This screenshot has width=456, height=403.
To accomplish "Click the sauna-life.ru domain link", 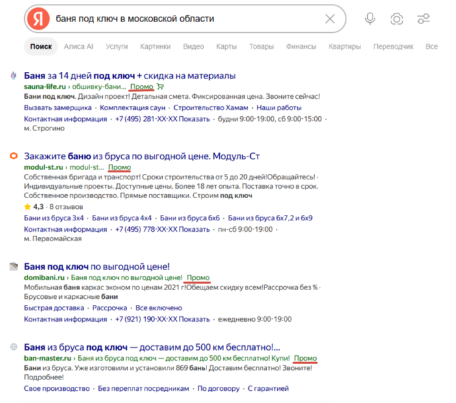I will [x=45, y=87].
